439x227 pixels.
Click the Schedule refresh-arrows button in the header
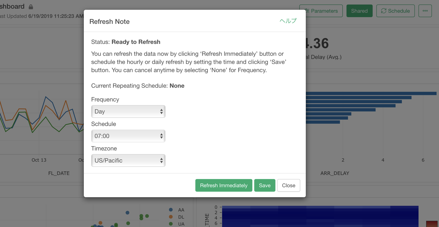[395, 11]
